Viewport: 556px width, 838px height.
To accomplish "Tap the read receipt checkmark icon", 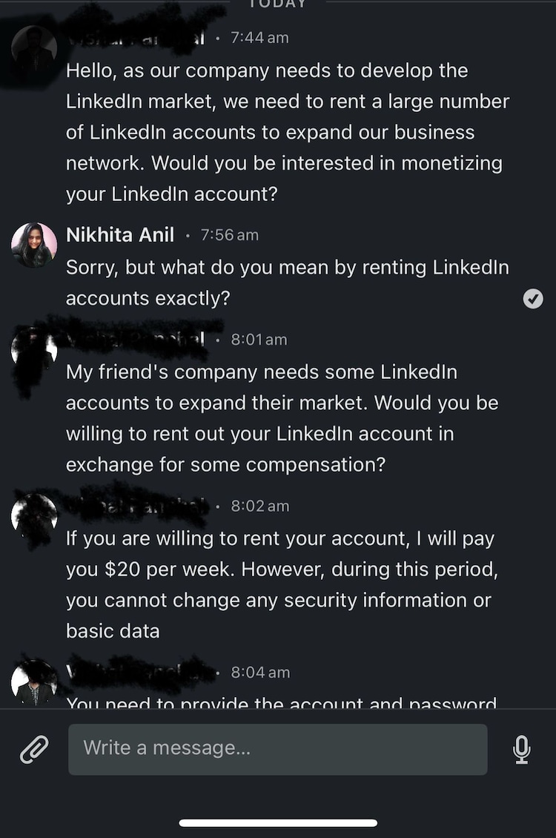I will (x=533, y=298).
